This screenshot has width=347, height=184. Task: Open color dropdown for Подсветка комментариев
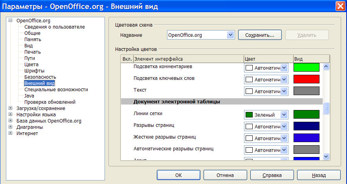[x=284, y=68]
